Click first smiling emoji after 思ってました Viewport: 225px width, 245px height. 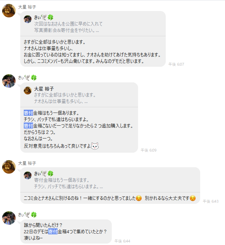click(x=139, y=198)
